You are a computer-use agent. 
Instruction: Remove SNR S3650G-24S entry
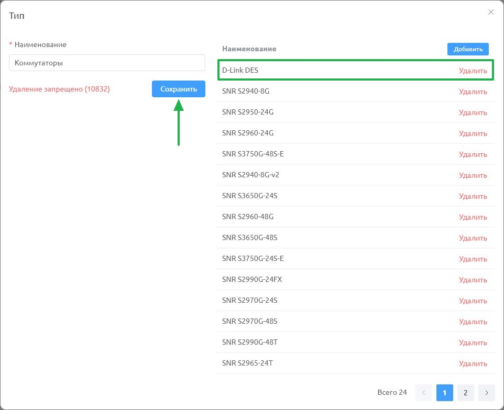pyautogui.click(x=473, y=196)
